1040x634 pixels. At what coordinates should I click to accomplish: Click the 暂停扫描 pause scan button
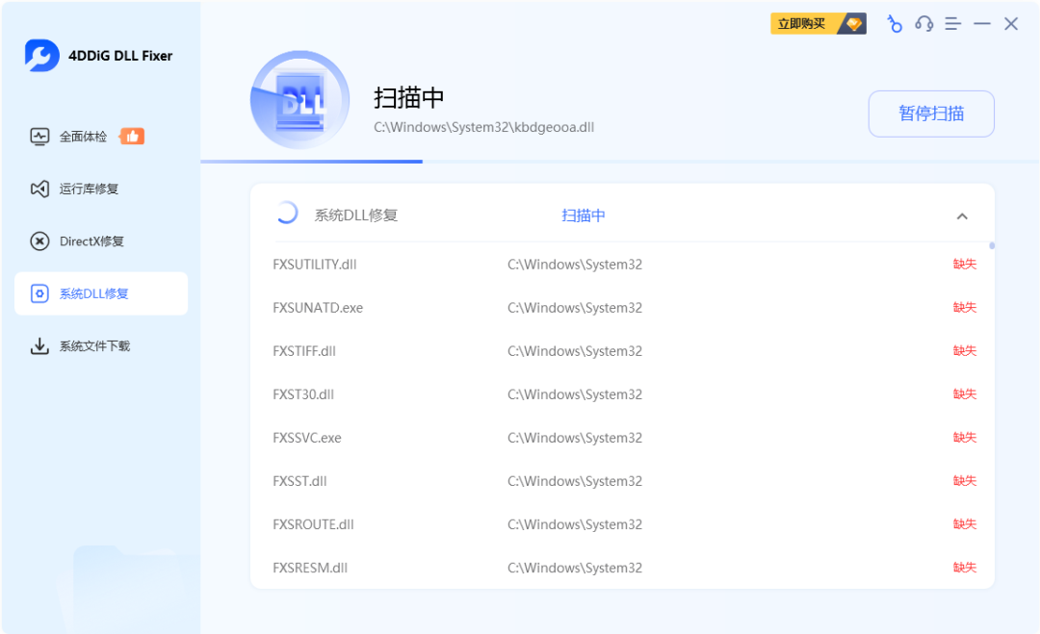tap(931, 114)
